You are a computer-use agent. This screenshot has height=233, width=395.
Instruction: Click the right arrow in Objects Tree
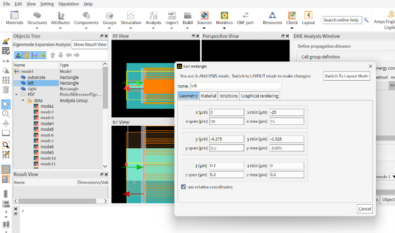[77, 55]
